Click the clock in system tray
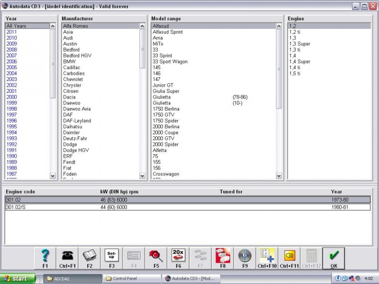The image size is (379, 284). click(x=369, y=278)
